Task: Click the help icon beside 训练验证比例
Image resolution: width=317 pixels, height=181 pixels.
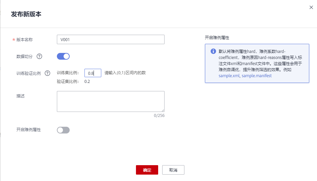Action: 47,73
